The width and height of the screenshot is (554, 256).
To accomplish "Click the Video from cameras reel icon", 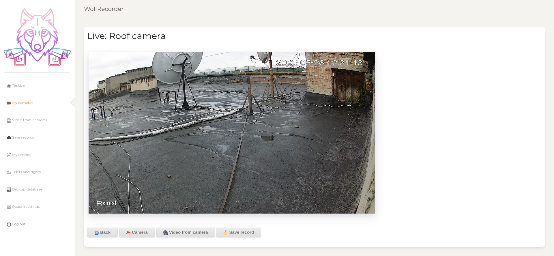I will click(9, 120).
